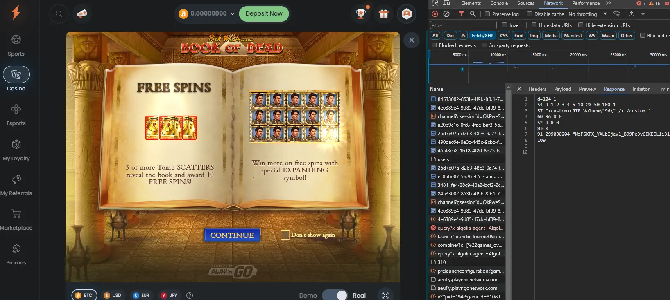Click the lightning bolt site logo
The image size is (670, 300).
pos(16,12)
